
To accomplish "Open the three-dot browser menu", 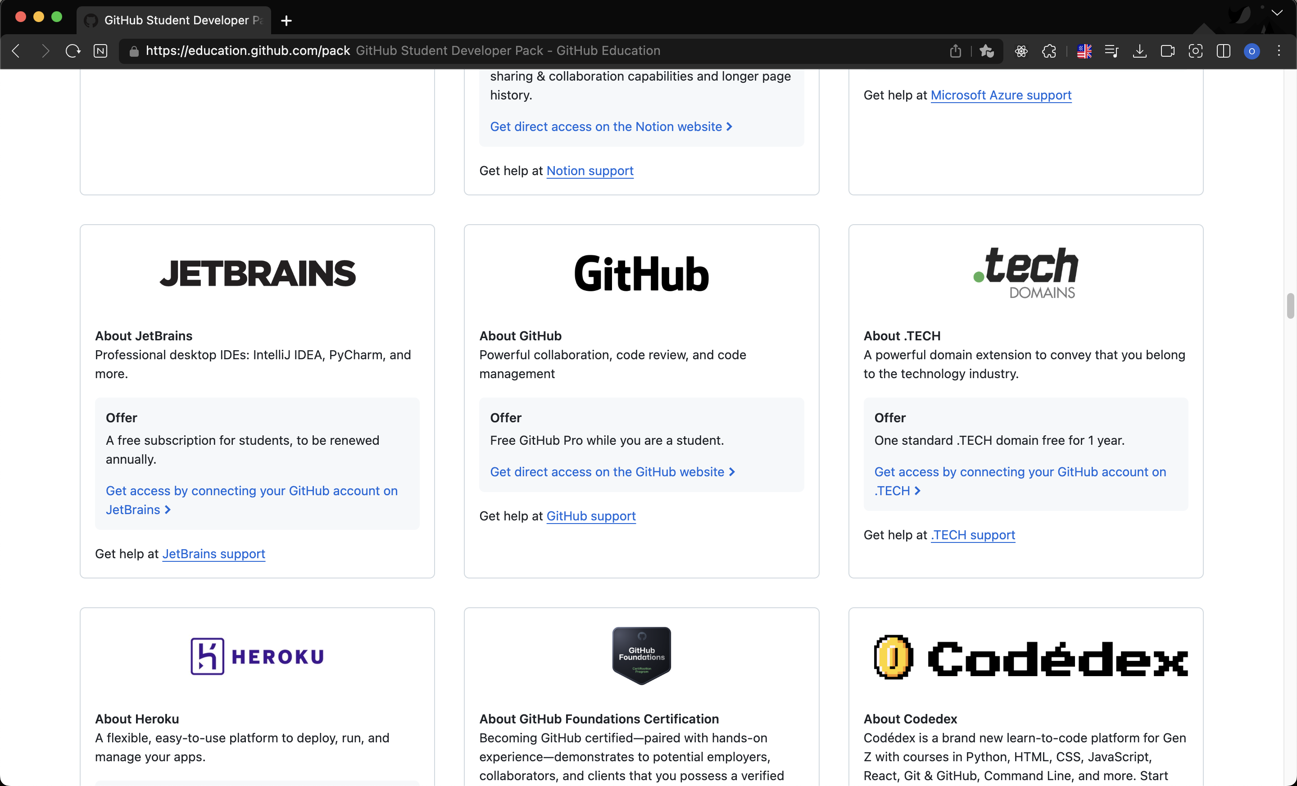I will [1279, 51].
